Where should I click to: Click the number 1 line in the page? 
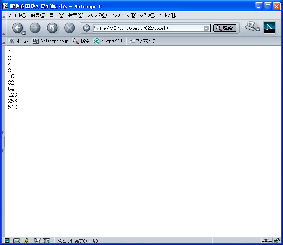tap(10, 52)
